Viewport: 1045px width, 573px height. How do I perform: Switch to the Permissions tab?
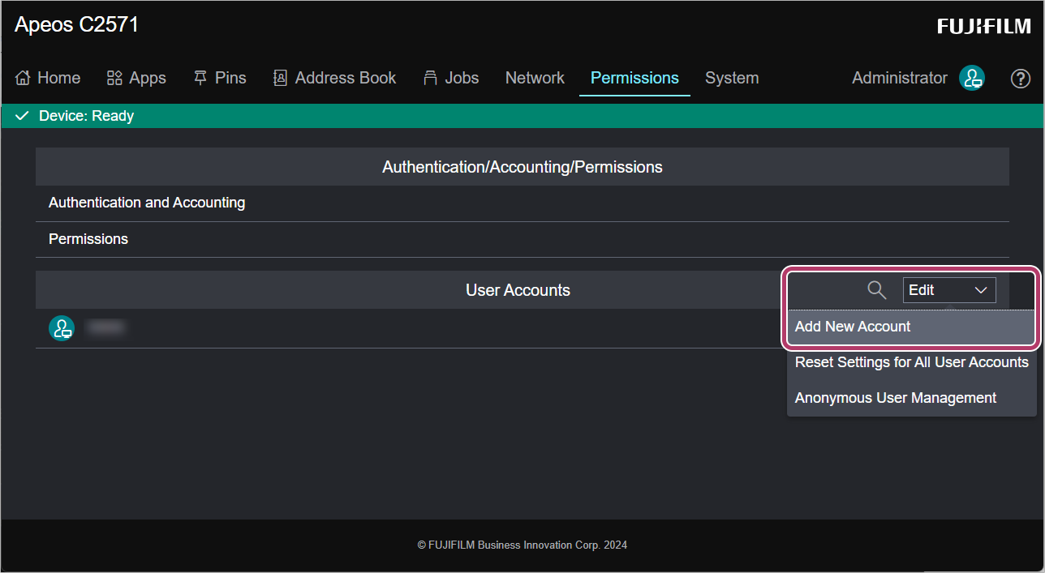pos(634,78)
